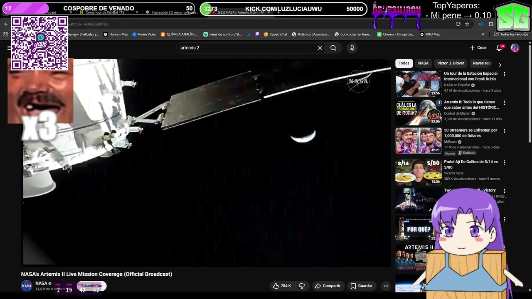Image resolution: width=532 pixels, height=299 pixels.
Task: Click the YouTube search magnifier button
Action: point(333,48)
